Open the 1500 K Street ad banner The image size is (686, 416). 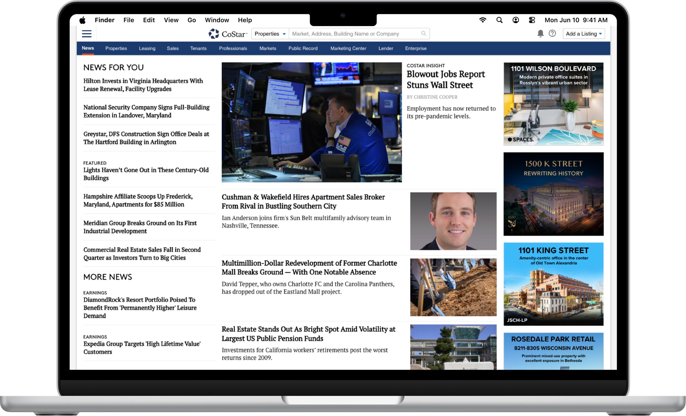tap(553, 194)
